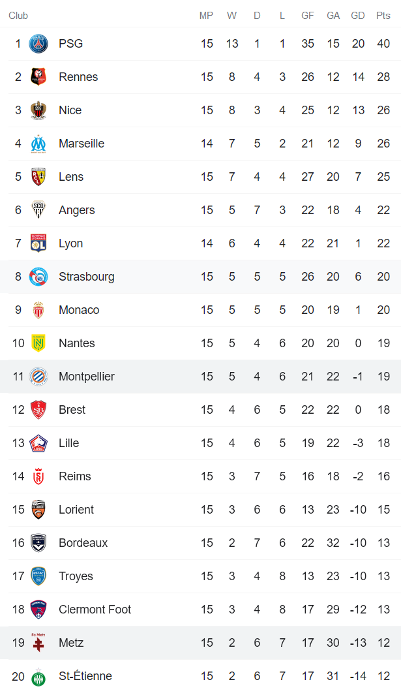This screenshot has height=697, width=401.
Task: Open the Montpellier team link
Action: tap(86, 377)
